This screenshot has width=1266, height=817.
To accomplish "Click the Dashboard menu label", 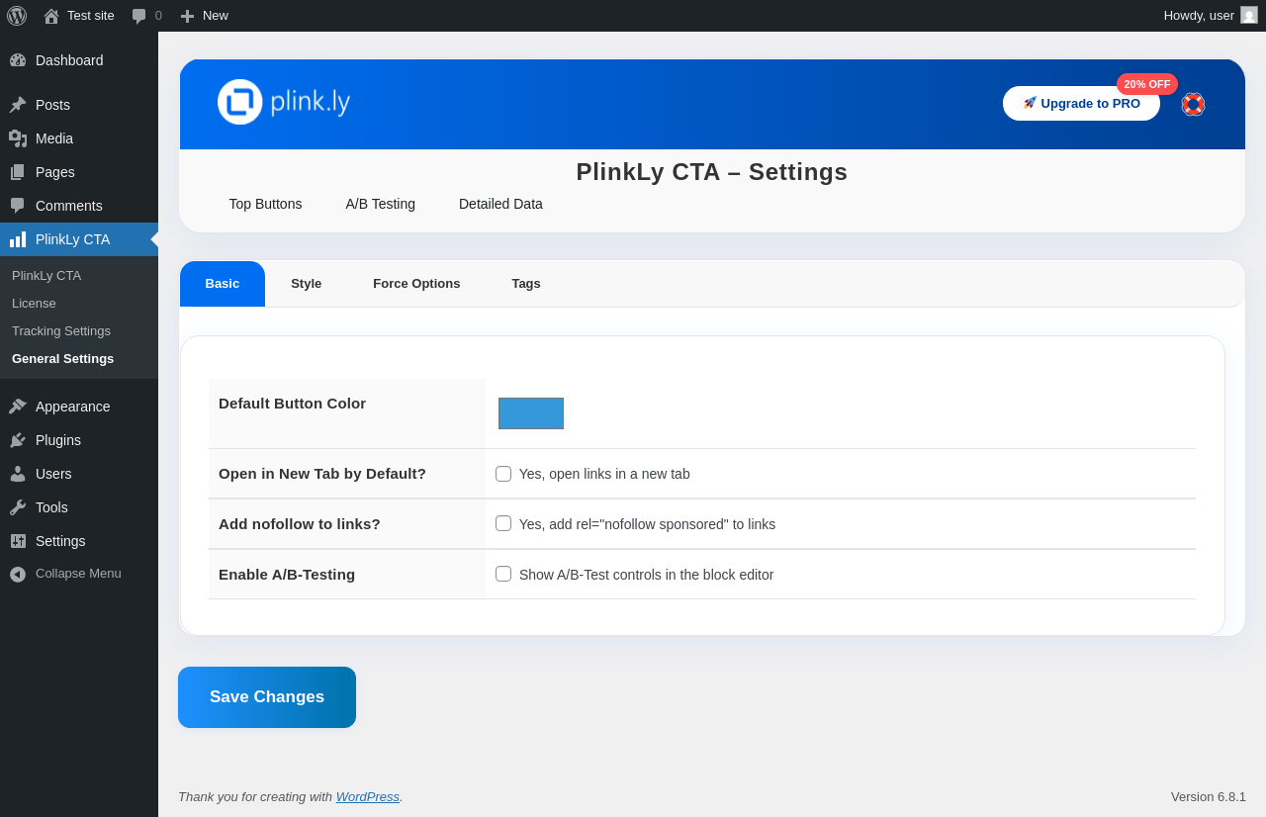I will click(69, 60).
